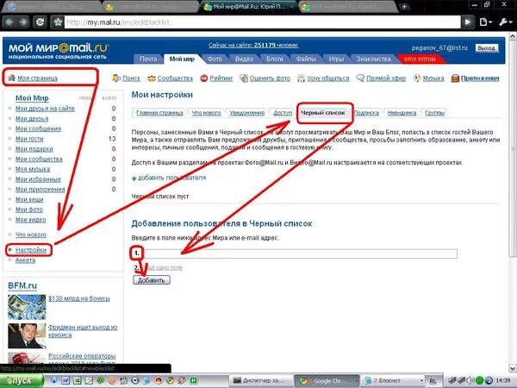The width and height of the screenshot is (517, 388).
Task: Switch to the Уведомления settings tab
Action: pos(247,113)
